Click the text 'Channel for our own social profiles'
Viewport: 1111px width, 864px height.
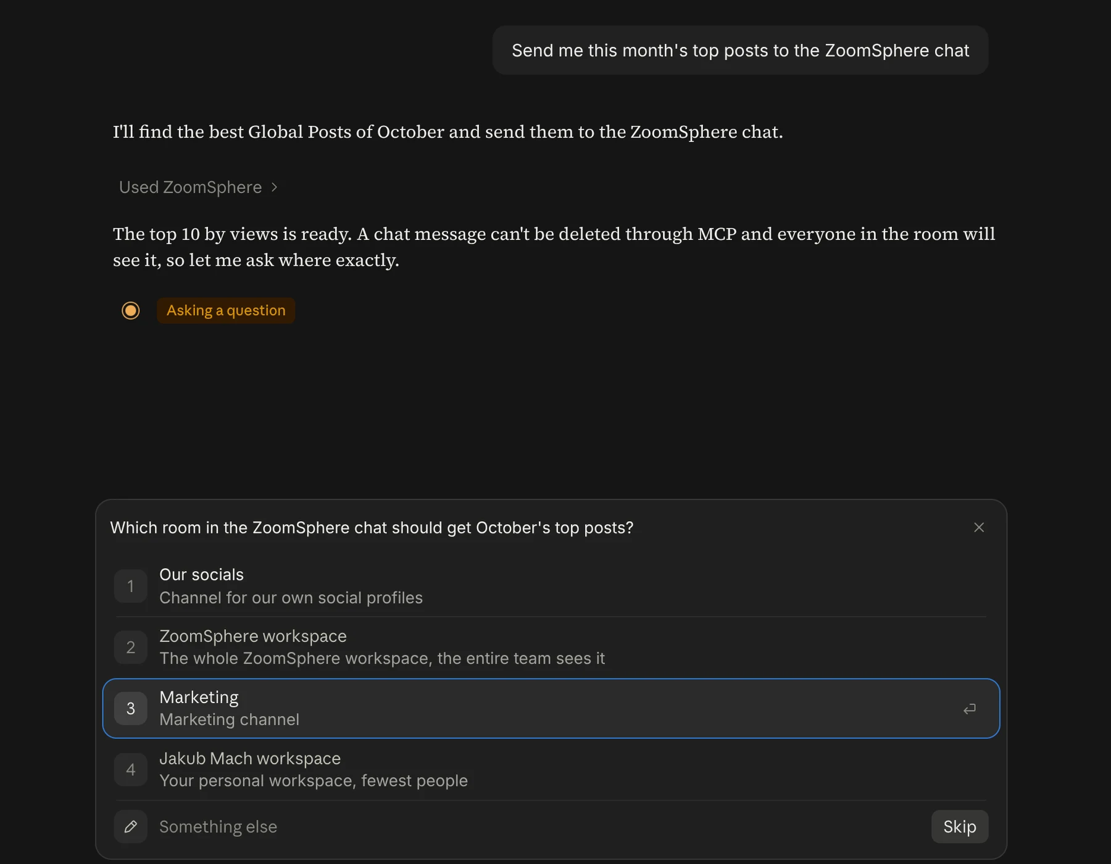tap(291, 598)
